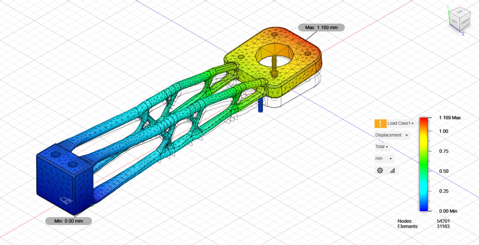The height and width of the screenshot is (245, 479).
Task: Open the Total component dropdown
Action: pyautogui.click(x=382, y=147)
